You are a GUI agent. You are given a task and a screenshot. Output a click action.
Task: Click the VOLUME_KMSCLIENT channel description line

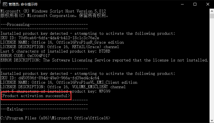[x=63, y=87]
